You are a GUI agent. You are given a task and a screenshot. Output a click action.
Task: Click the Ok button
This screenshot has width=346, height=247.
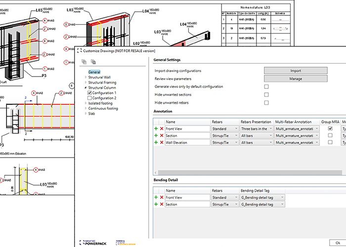tap(338, 243)
